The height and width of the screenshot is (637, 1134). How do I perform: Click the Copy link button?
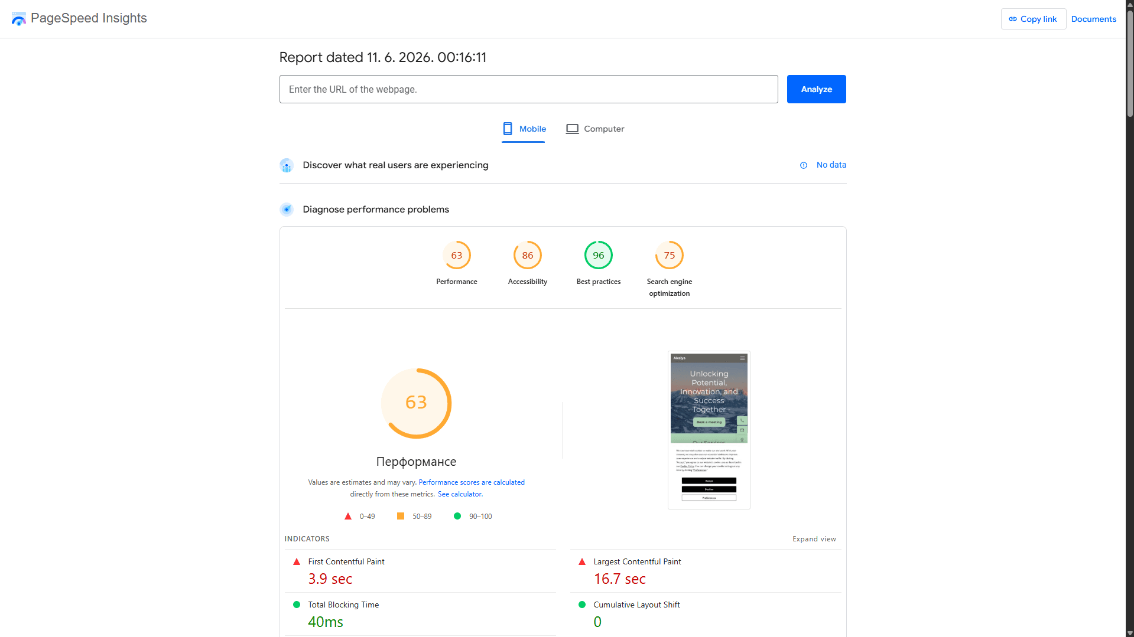pyautogui.click(x=1033, y=19)
